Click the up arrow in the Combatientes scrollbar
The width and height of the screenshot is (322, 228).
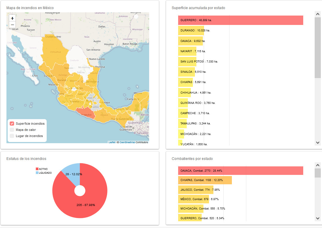(x=318, y=165)
